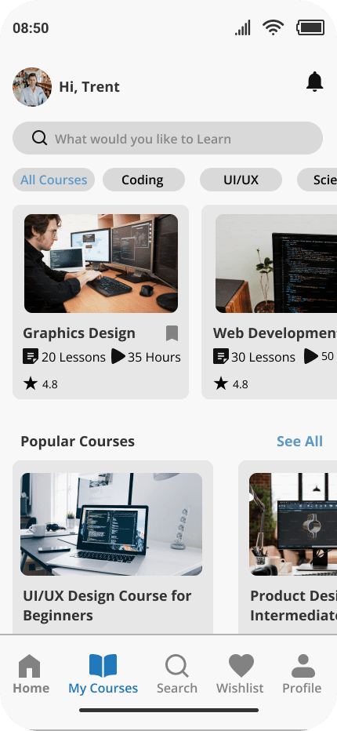Click the magnifier icon in search bar

pyautogui.click(x=40, y=138)
